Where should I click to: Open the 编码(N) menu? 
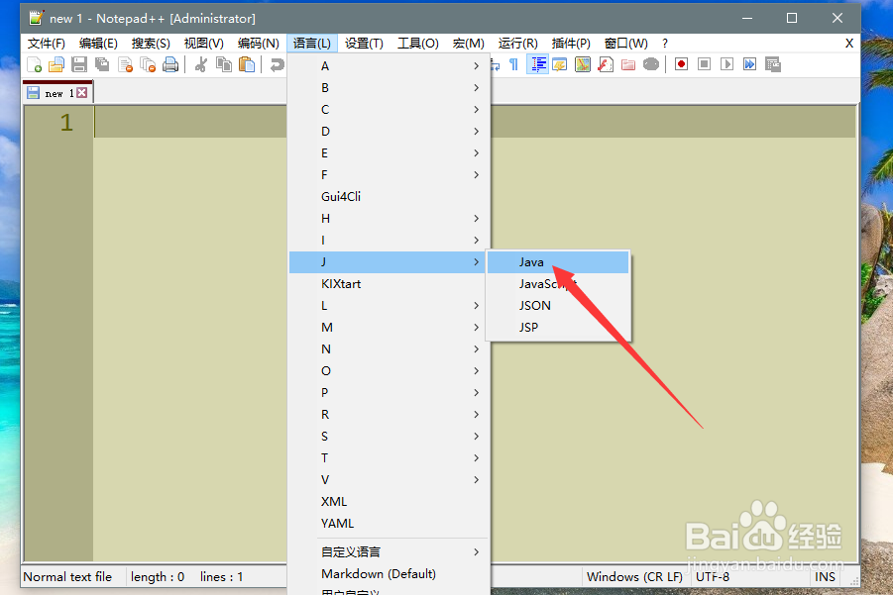(x=258, y=44)
